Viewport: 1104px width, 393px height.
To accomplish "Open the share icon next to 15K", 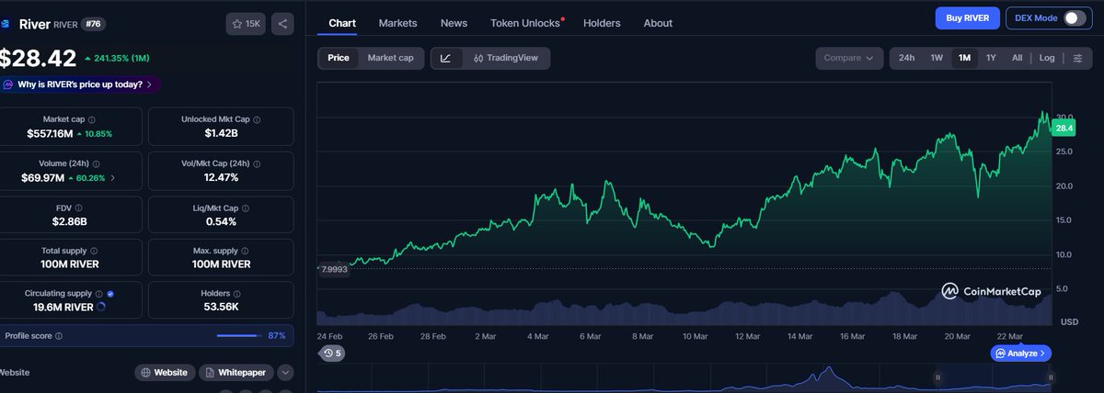I will click(x=282, y=24).
